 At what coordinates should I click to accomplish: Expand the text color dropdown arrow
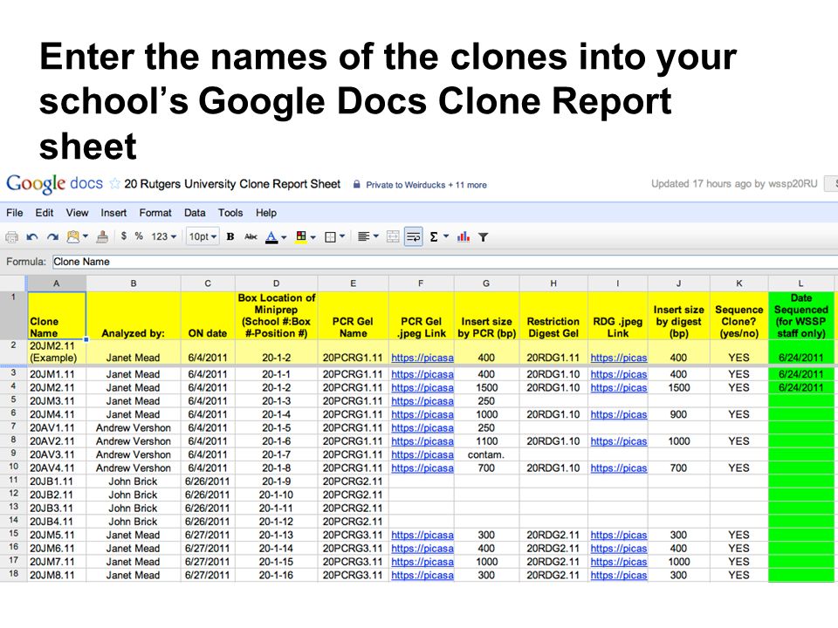284,236
